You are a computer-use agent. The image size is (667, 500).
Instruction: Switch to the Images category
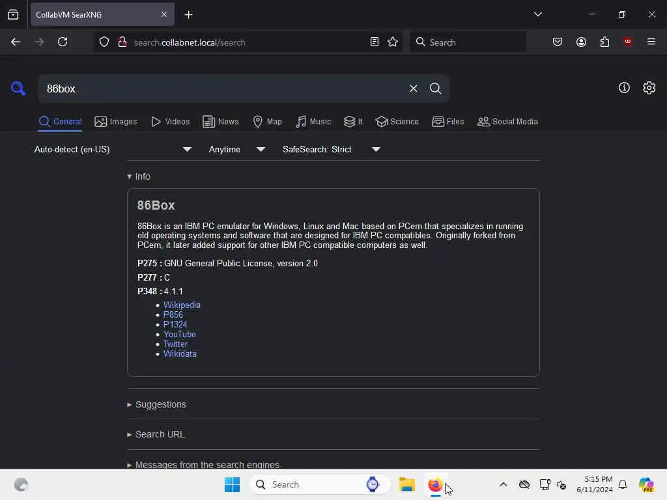point(116,122)
